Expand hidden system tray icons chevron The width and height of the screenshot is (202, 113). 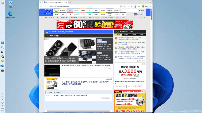click(x=3, y=93)
